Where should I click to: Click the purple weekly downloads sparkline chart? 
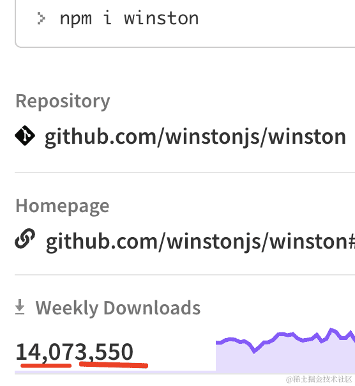coord(285,350)
